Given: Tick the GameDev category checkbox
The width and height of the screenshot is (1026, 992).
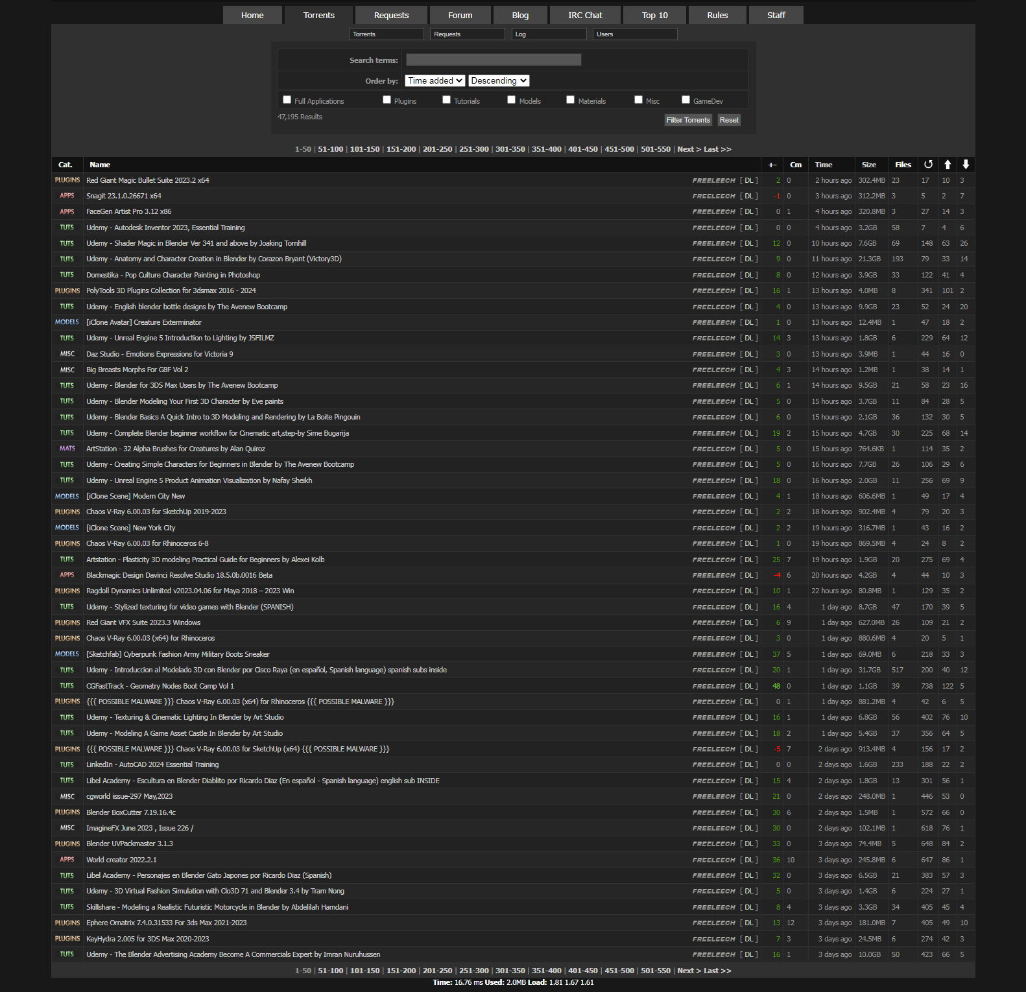Looking at the screenshot, I should [x=686, y=100].
